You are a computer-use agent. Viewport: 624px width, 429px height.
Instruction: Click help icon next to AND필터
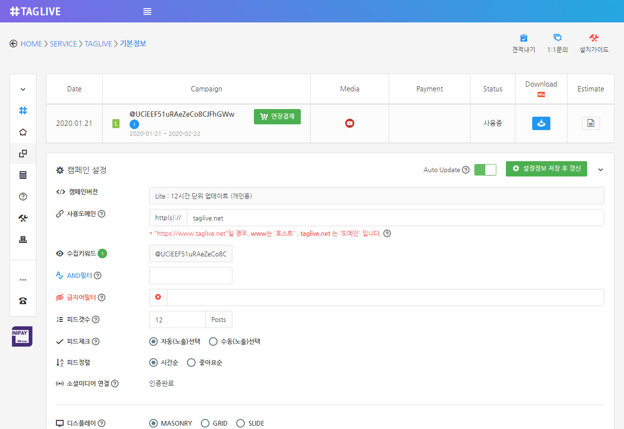pos(98,275)
